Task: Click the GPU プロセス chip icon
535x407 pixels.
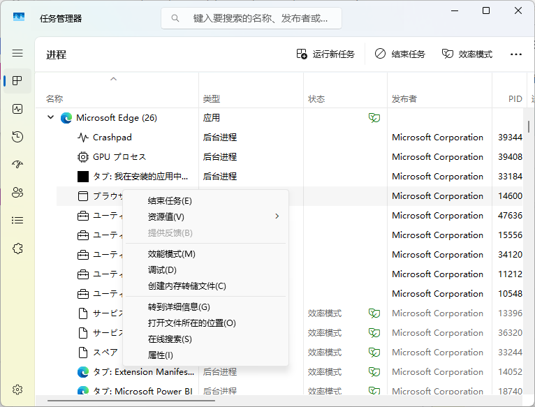Action: [83, 157]
